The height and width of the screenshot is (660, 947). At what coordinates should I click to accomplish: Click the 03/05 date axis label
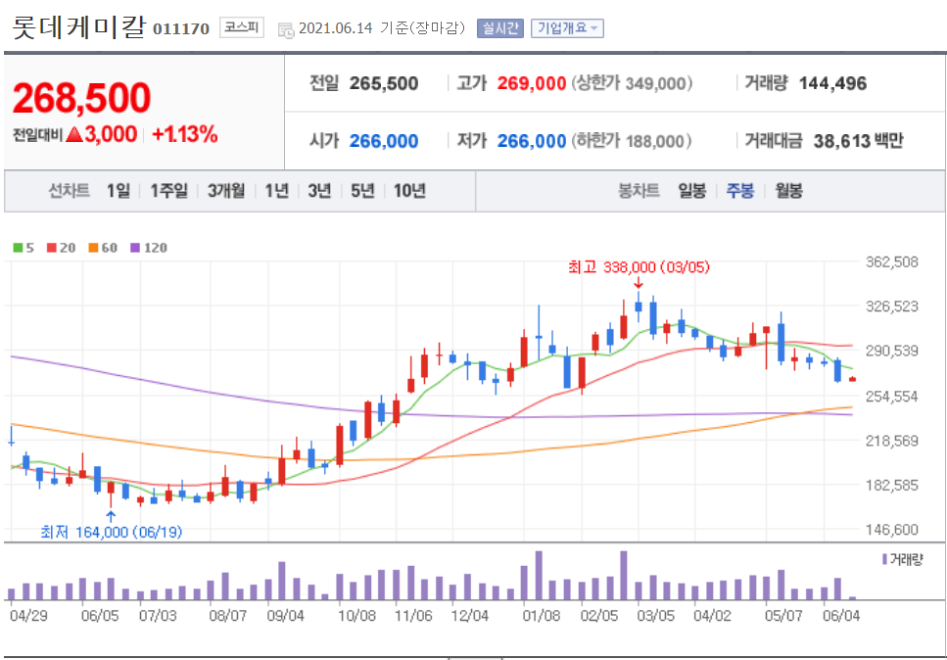(x=655, y=616)
